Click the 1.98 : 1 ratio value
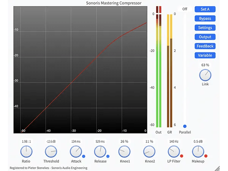228x171 pixels. pos(26,141)
